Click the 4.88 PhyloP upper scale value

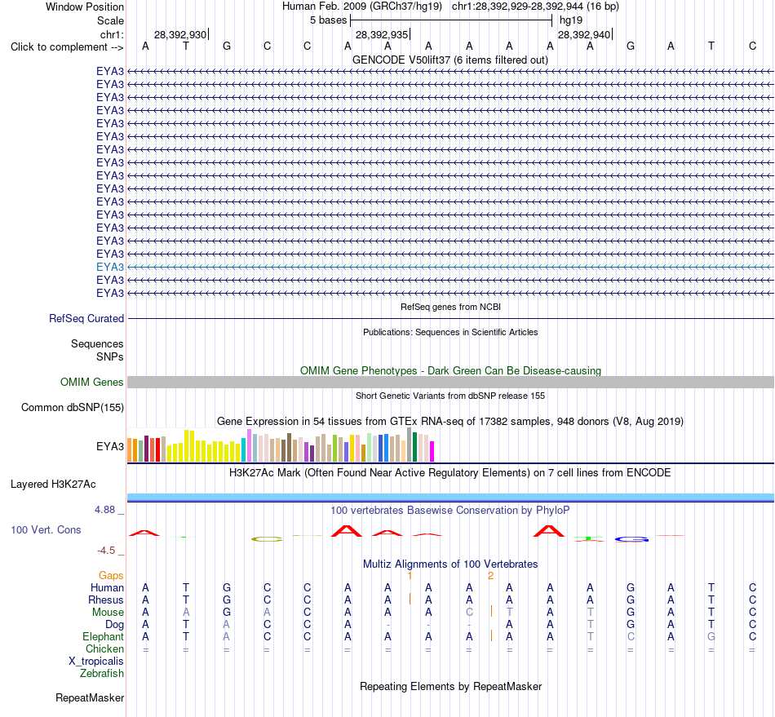104,510
